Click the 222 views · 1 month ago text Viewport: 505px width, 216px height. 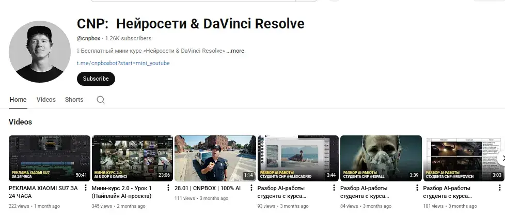[x=34, y=206]
